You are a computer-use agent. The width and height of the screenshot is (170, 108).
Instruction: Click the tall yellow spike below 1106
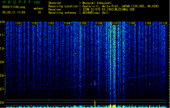click(95, 104)
